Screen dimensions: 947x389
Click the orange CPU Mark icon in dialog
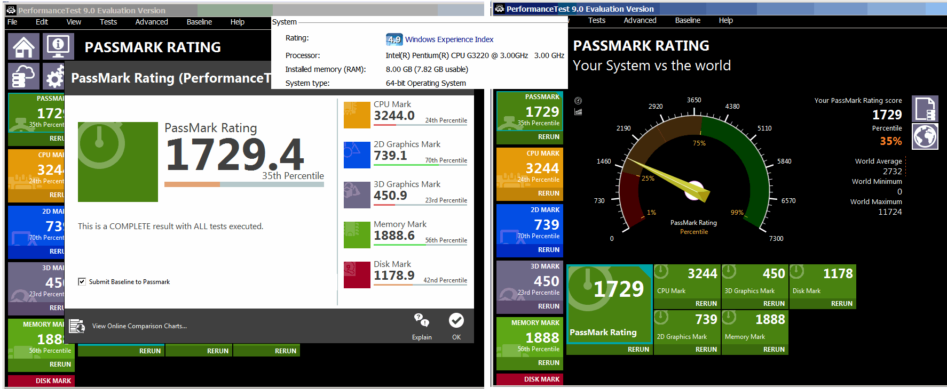point(357,115)
